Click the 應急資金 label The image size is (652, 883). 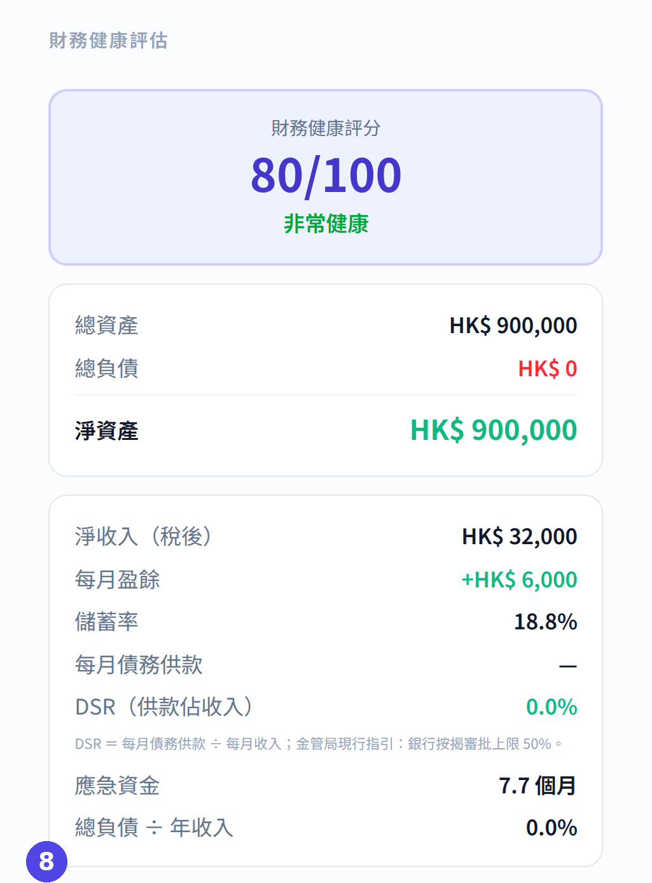point(117,786)
